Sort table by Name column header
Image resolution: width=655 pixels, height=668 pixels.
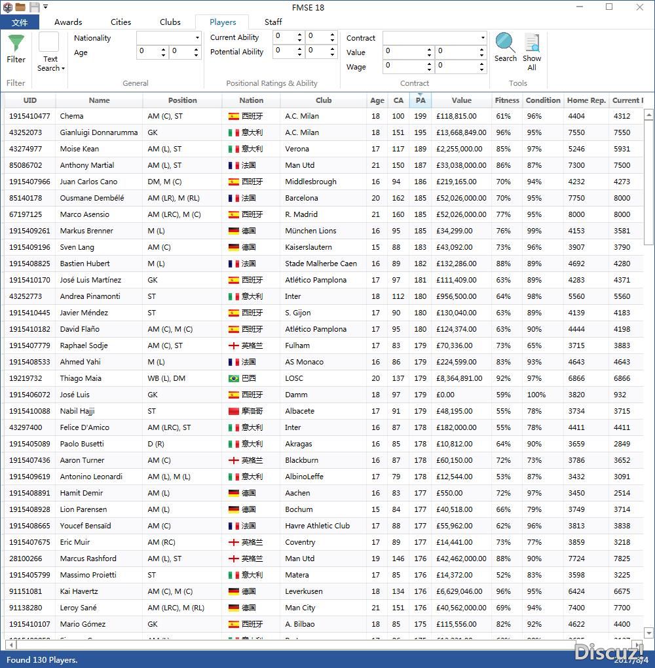[99, 100]
